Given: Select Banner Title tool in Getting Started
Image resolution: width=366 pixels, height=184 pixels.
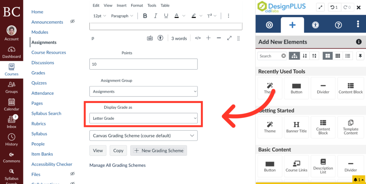Looking at the screenshot, I should (x=296, y=127).
